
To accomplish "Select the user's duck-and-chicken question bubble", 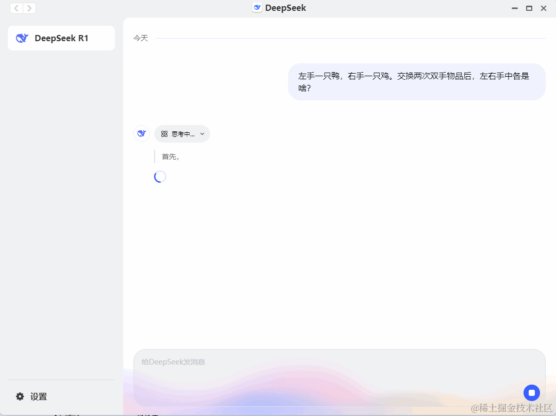I will click(416, 82).
